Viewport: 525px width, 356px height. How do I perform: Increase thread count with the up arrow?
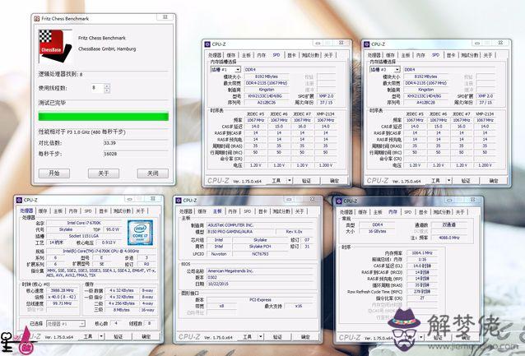pyautogui.click(x=107, y=85)
